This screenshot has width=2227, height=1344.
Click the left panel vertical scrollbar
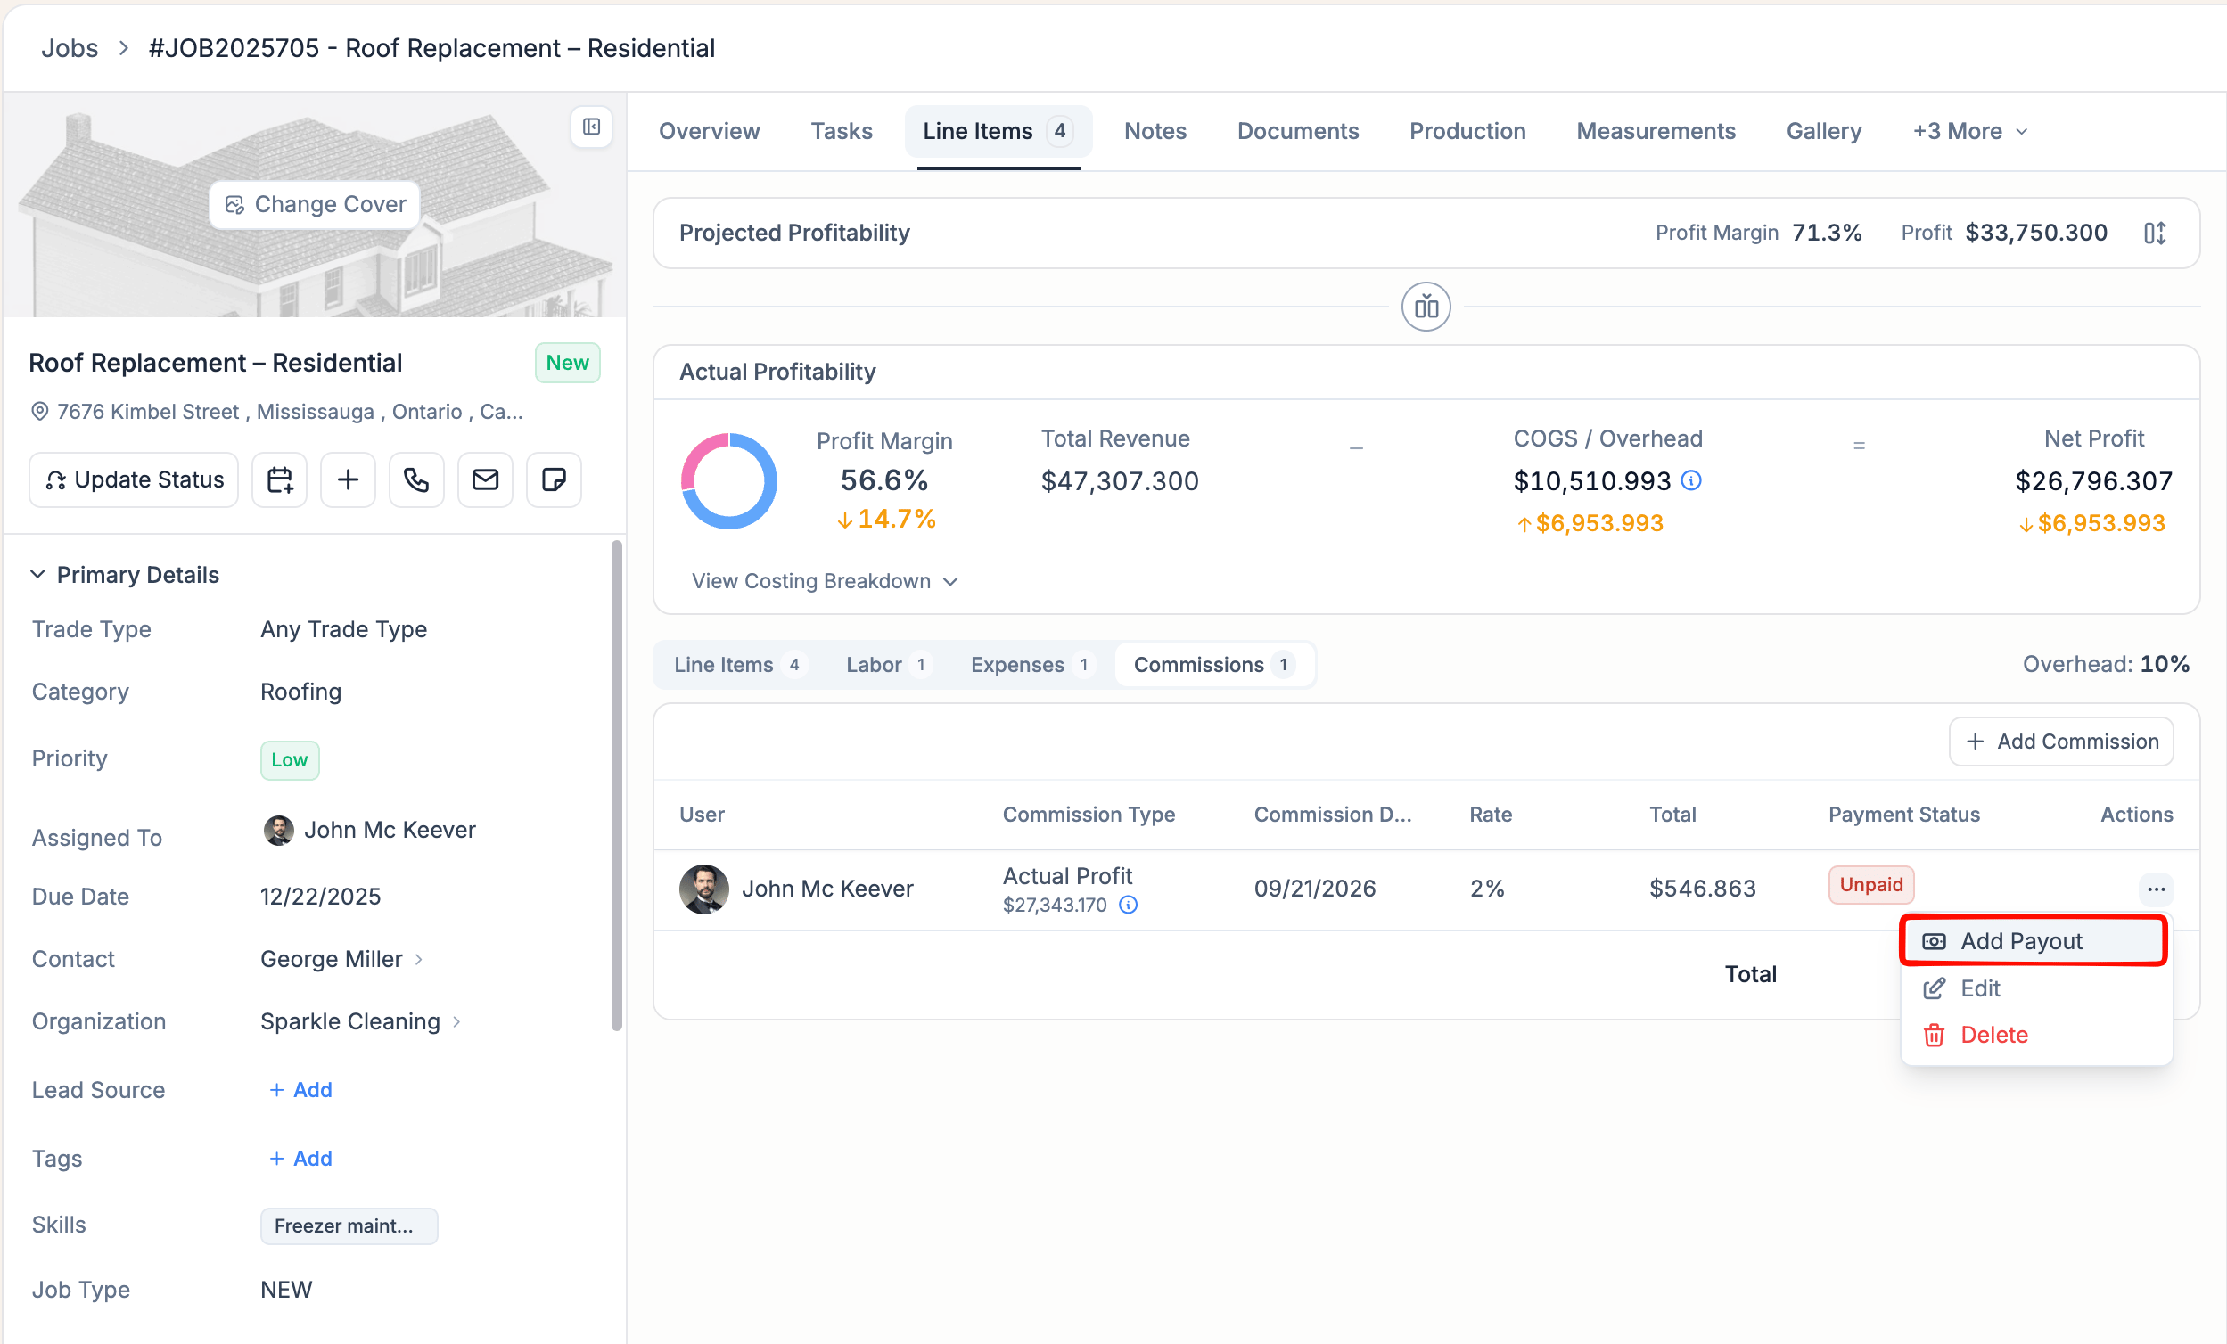coord(617,786)
